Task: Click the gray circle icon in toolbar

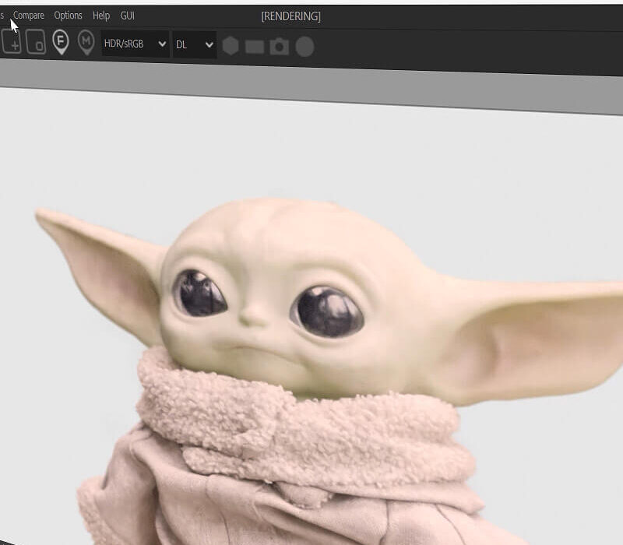Action: click(x=304, y=47)
